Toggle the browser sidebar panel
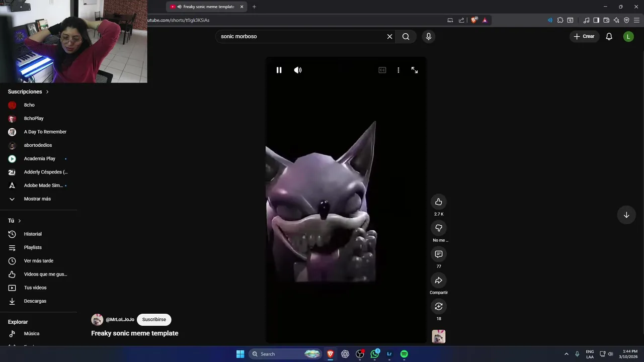Screen dimensions: 644x362 pos(596,20)
